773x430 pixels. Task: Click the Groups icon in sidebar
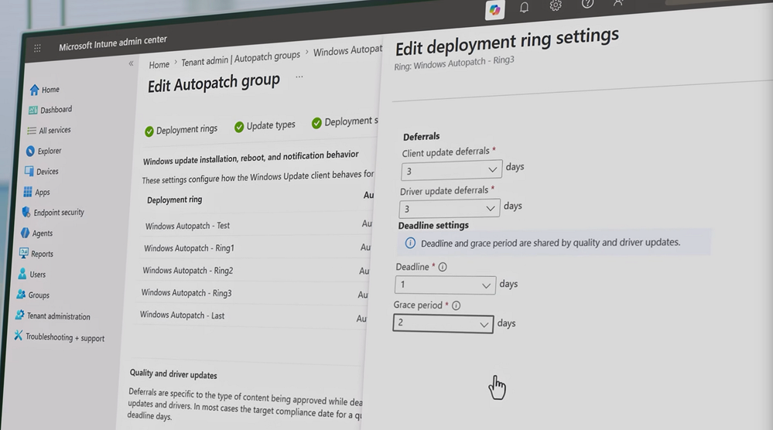click(21, 295)
